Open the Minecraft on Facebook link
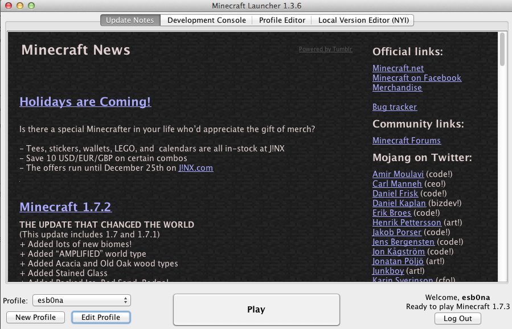This screenshot has width=512, height=329. pyautogui.click(x=417, y=77)
